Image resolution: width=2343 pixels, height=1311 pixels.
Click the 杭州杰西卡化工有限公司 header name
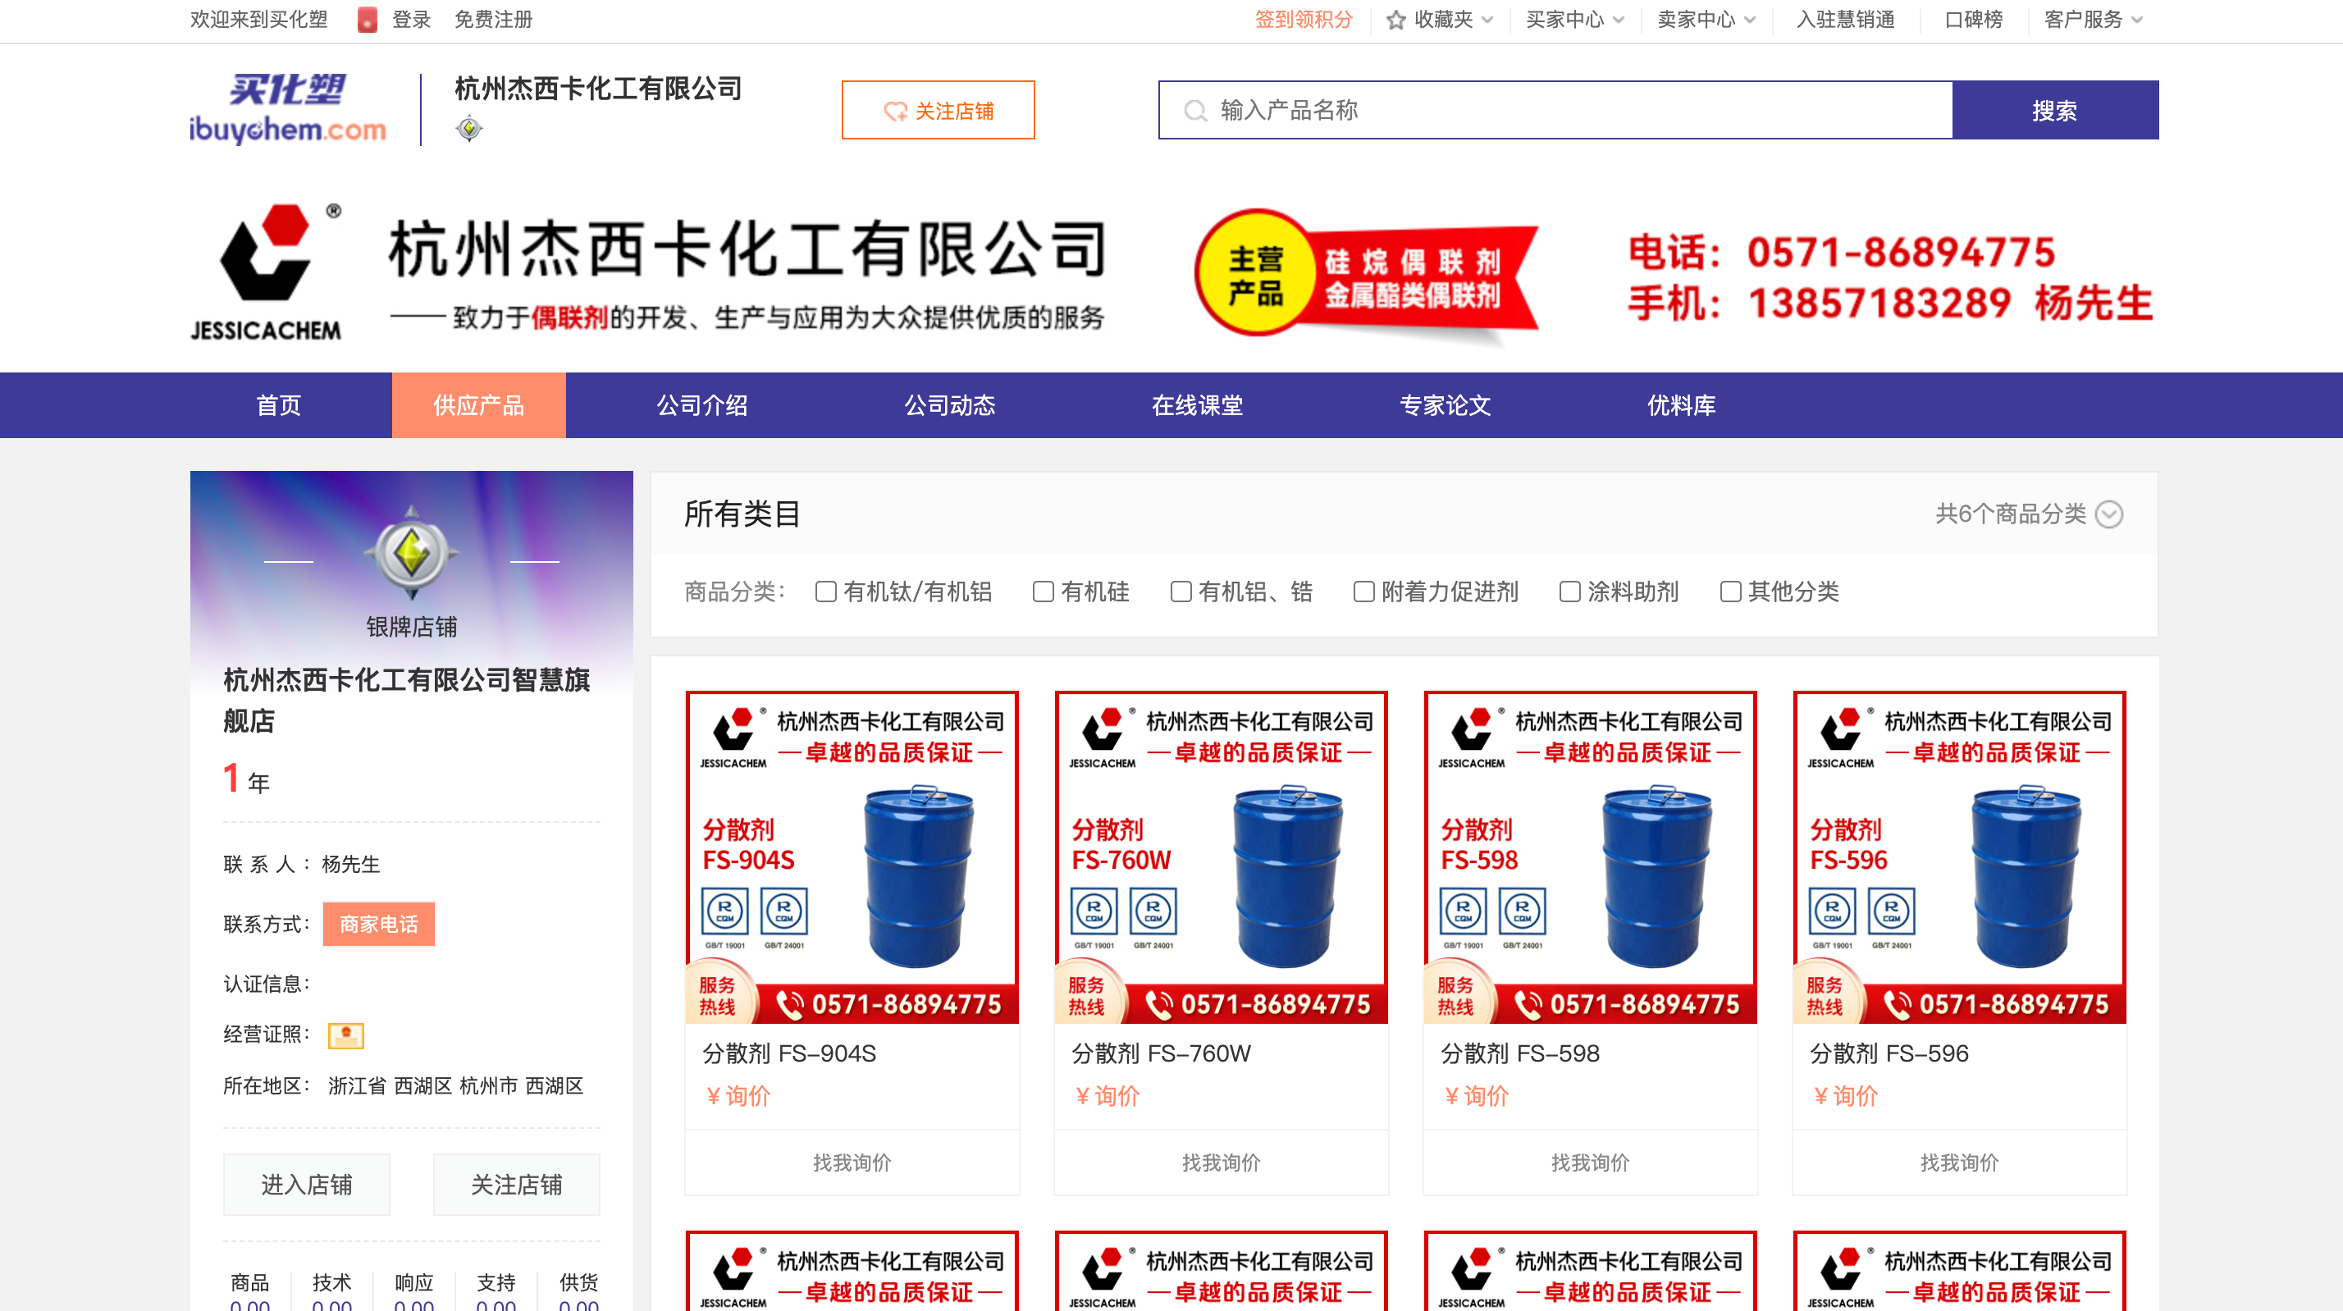[x=599, y=89]
